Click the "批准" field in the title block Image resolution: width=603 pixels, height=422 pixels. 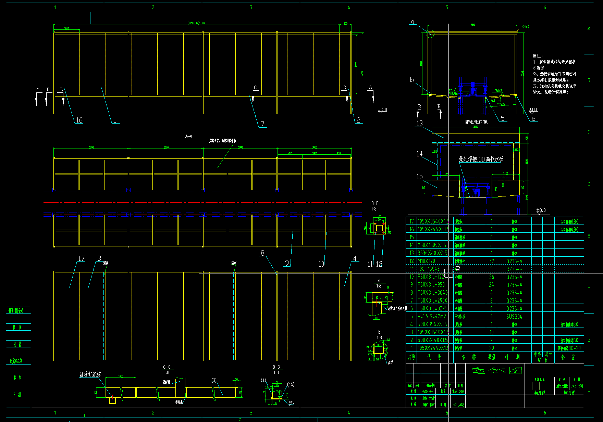pos(458,392)
